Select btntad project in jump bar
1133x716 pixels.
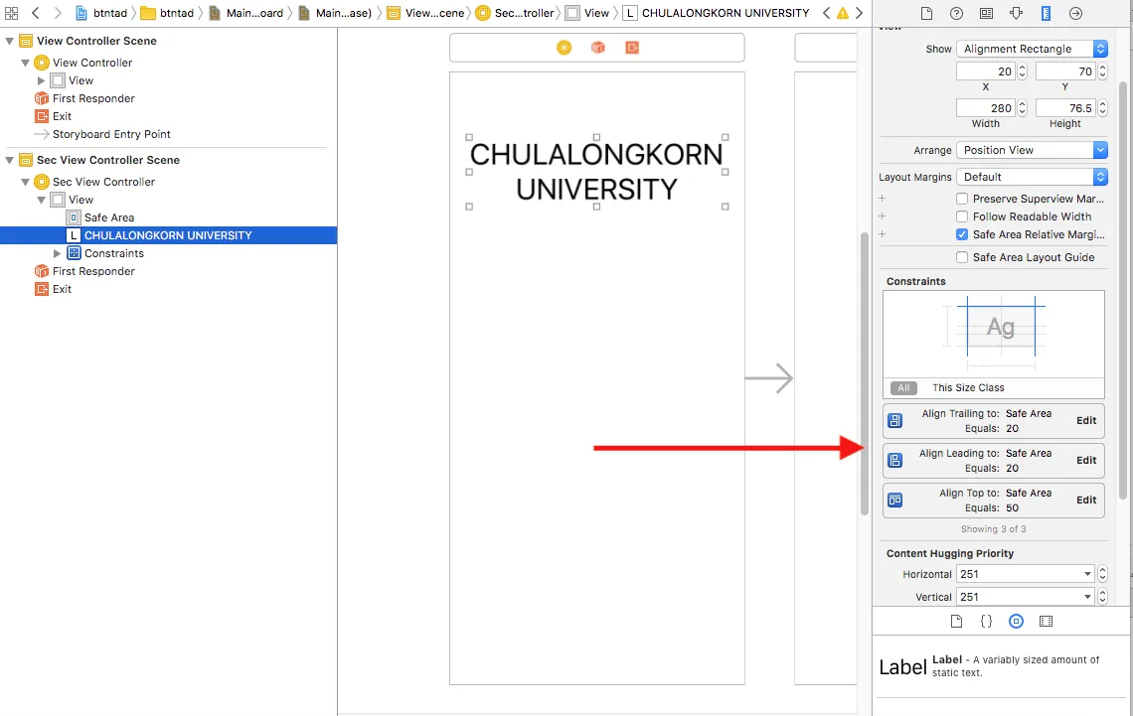tap(102, 13)
